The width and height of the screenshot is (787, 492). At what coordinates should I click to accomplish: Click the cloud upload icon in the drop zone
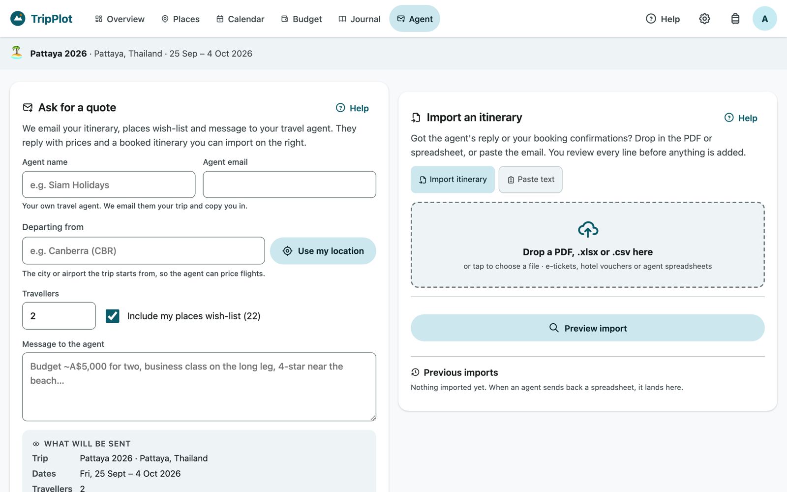(x=588, y=229)
